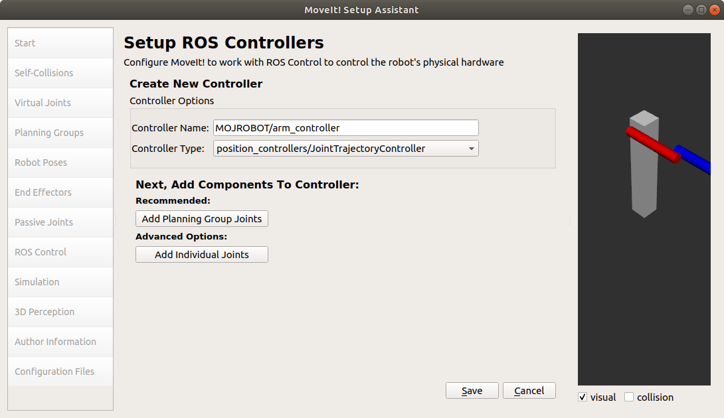Open the Start setup page
This screenshot has height=418, width=724.
tap(60, 43)
